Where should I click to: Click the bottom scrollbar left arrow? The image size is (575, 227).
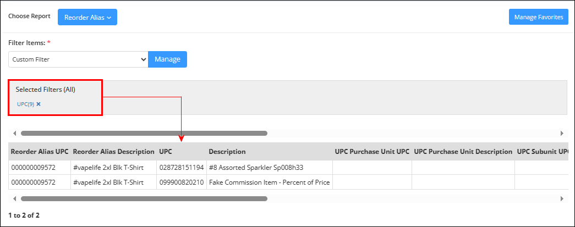(x=15, y=199)
